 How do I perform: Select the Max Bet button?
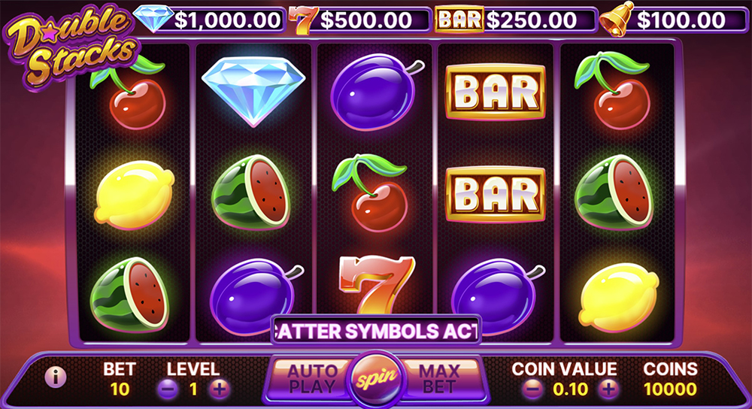tap(439, 379)
